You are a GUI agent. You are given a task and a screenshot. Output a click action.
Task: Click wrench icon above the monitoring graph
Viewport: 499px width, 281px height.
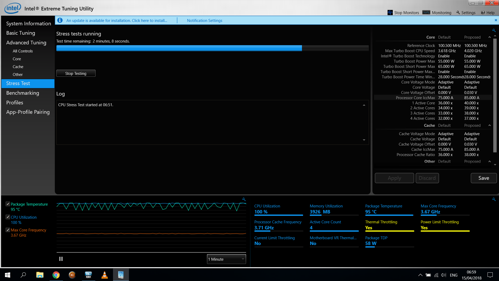tap(244, 199)
